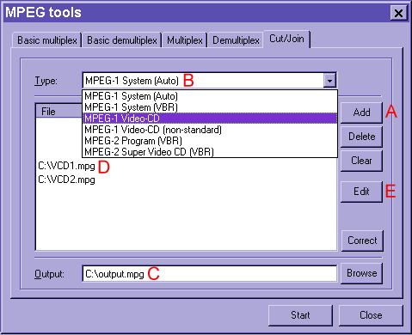
Task: Select MPEG-2 Super Video CD (VBR)
Action: 210,152
